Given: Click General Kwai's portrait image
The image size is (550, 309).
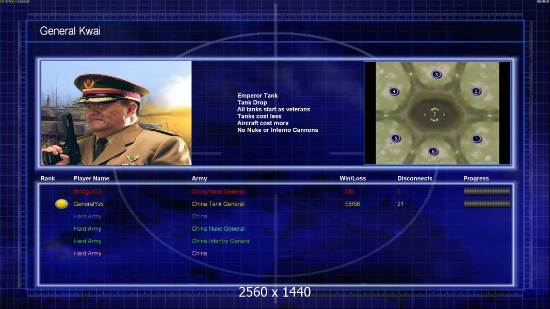Looking at the screenshot, I should [117, 113].
